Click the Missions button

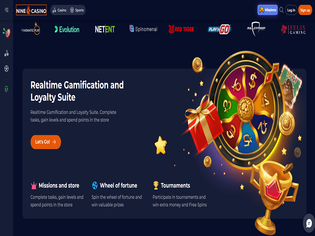268,10
